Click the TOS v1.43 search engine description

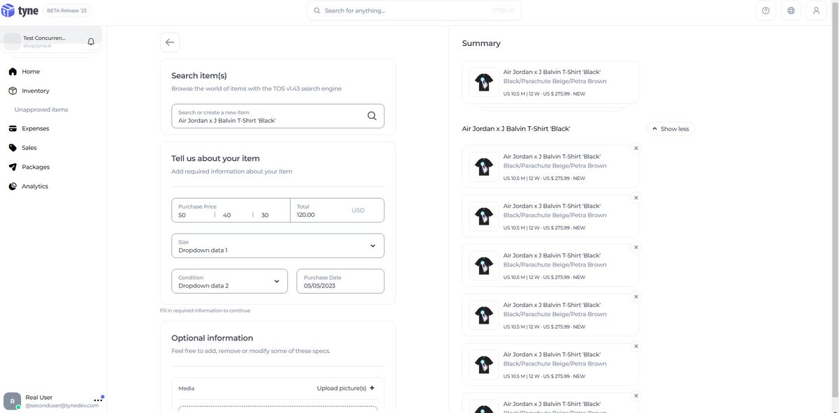257,89
